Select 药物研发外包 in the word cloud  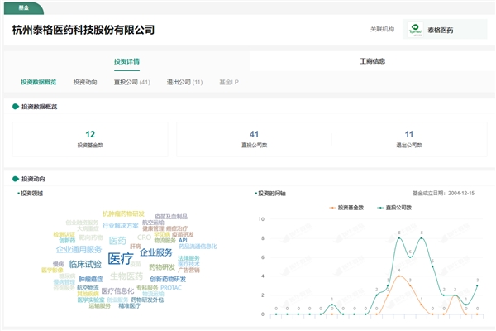pos(147,300)
